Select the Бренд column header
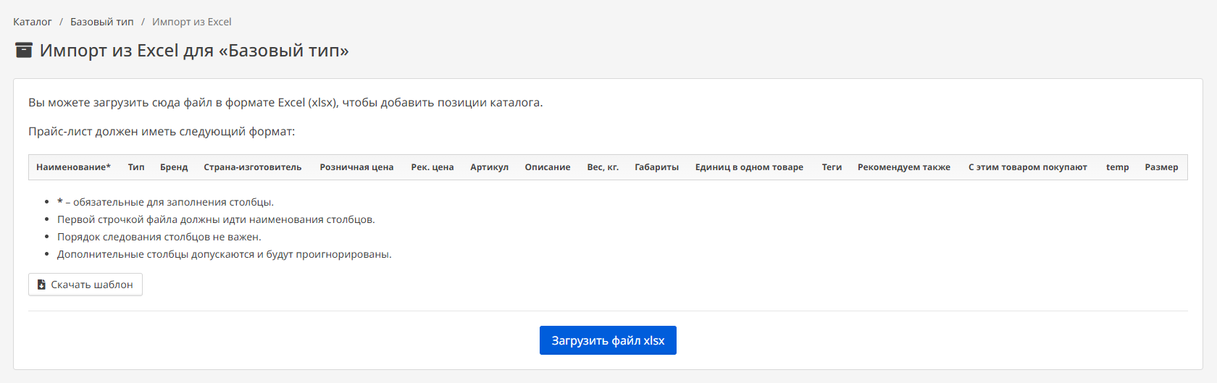Screen dimensions: 1217x383 point(174,167)
